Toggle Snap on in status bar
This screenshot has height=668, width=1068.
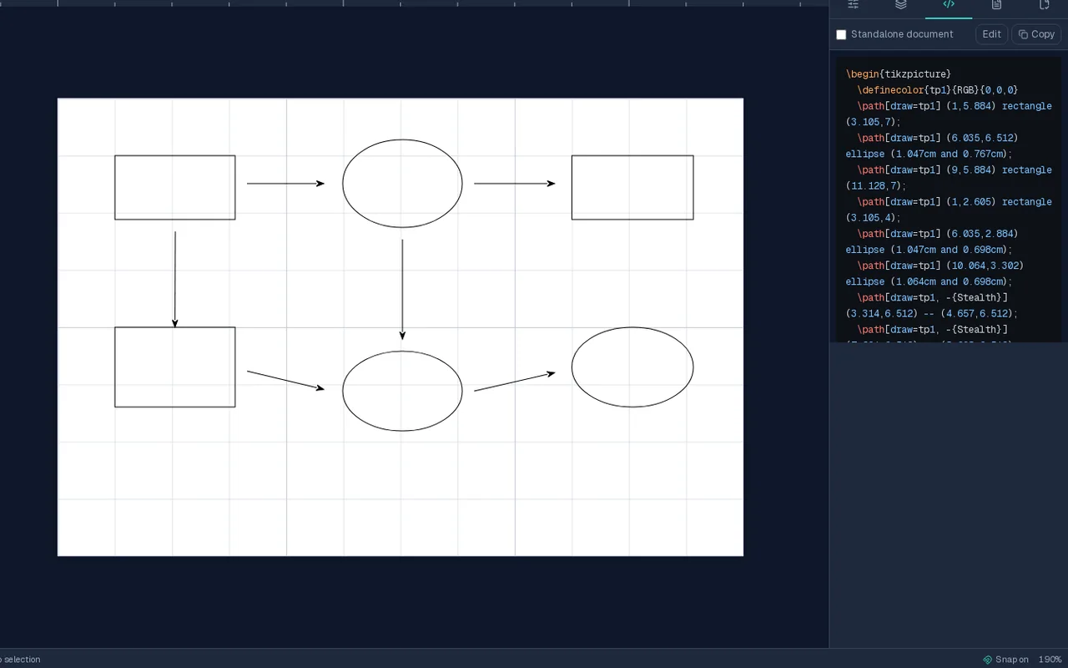point(1005,660)
